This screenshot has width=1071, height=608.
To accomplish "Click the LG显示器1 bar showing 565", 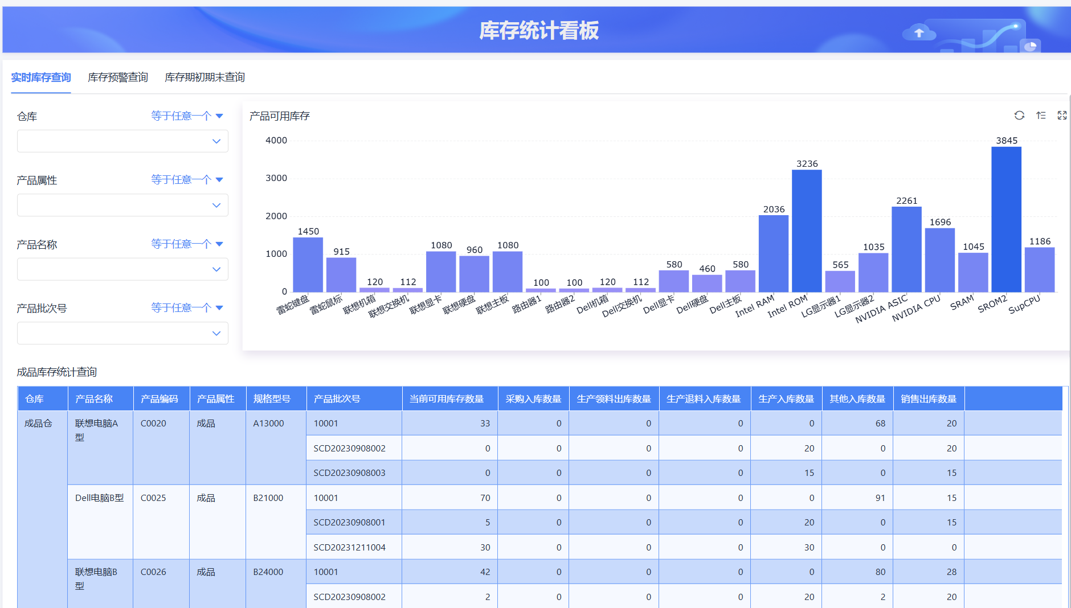I will pos(840,281).
